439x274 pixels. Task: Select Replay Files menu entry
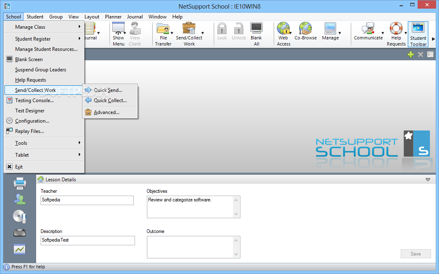click(44, 131)
